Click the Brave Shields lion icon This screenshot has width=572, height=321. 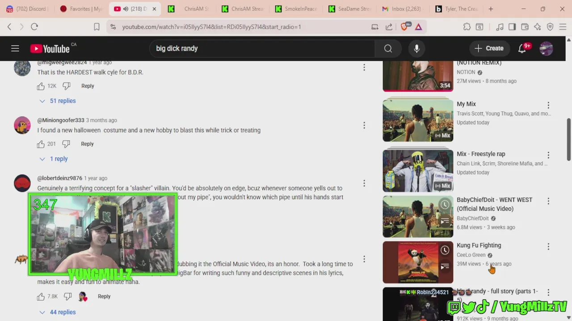point(404,27)
